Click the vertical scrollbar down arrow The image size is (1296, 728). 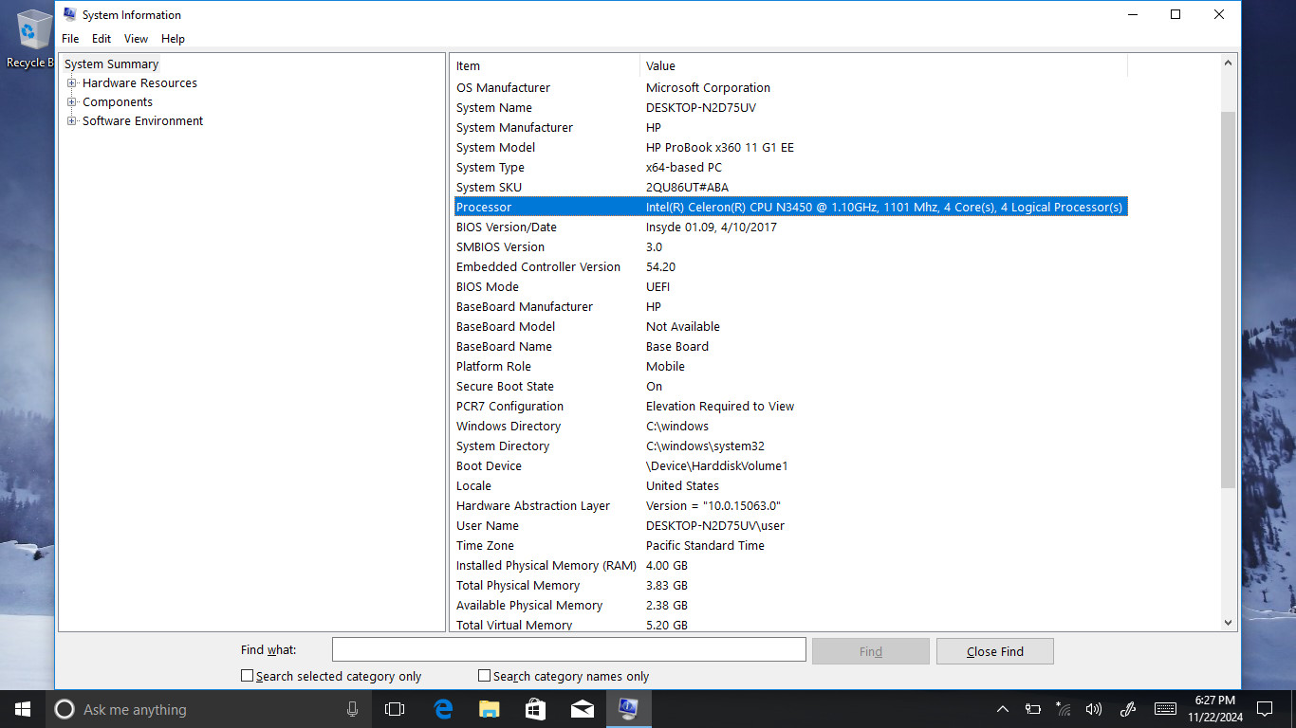[x=1229, y=623]
